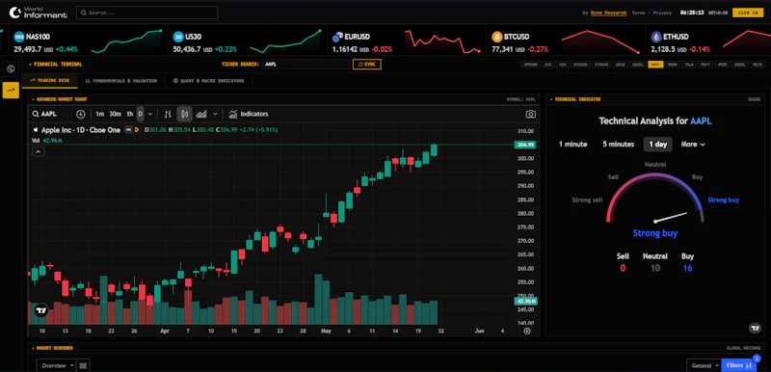This screenshot has width=771, height=372.
Task: Select the BTCUSD quick ticker button
Action: coord(581,65)
